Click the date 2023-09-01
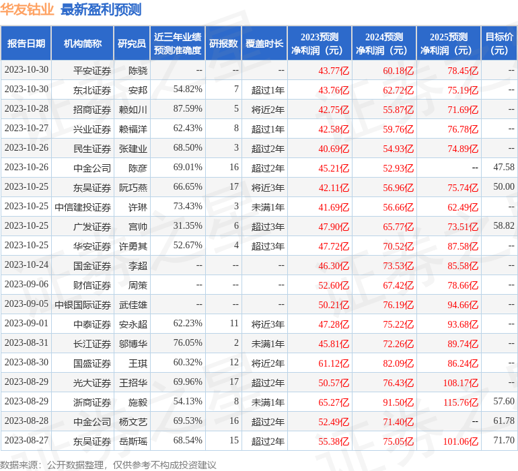Screen dimensions: 518x471 pos(26,323)
